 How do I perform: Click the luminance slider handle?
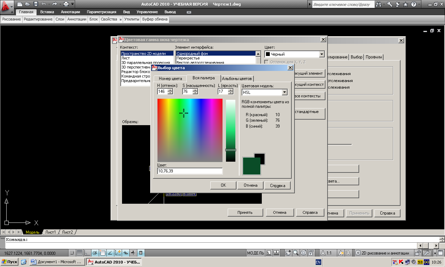pyautogui.click(x=230, y=150)
